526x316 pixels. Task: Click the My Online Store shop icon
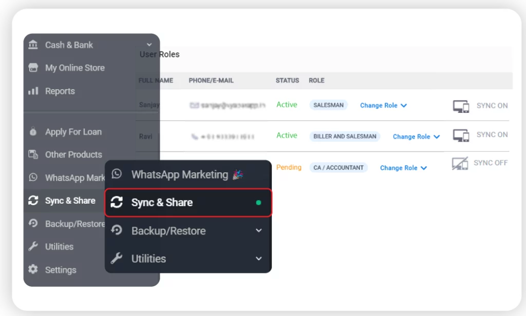(x=33, y=68)
